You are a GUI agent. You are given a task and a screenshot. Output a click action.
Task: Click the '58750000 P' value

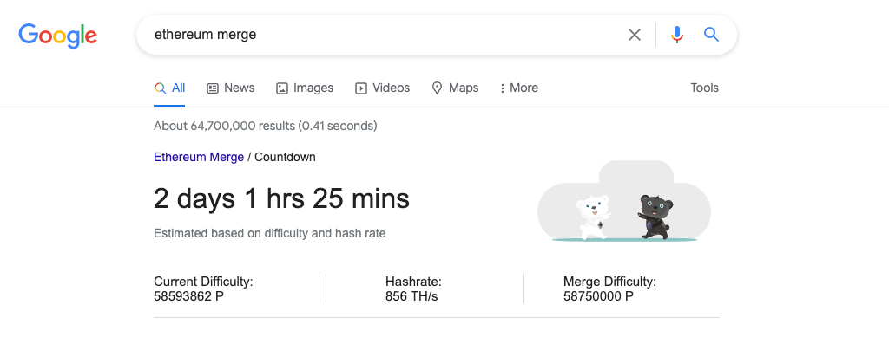(x=599, y=295)
